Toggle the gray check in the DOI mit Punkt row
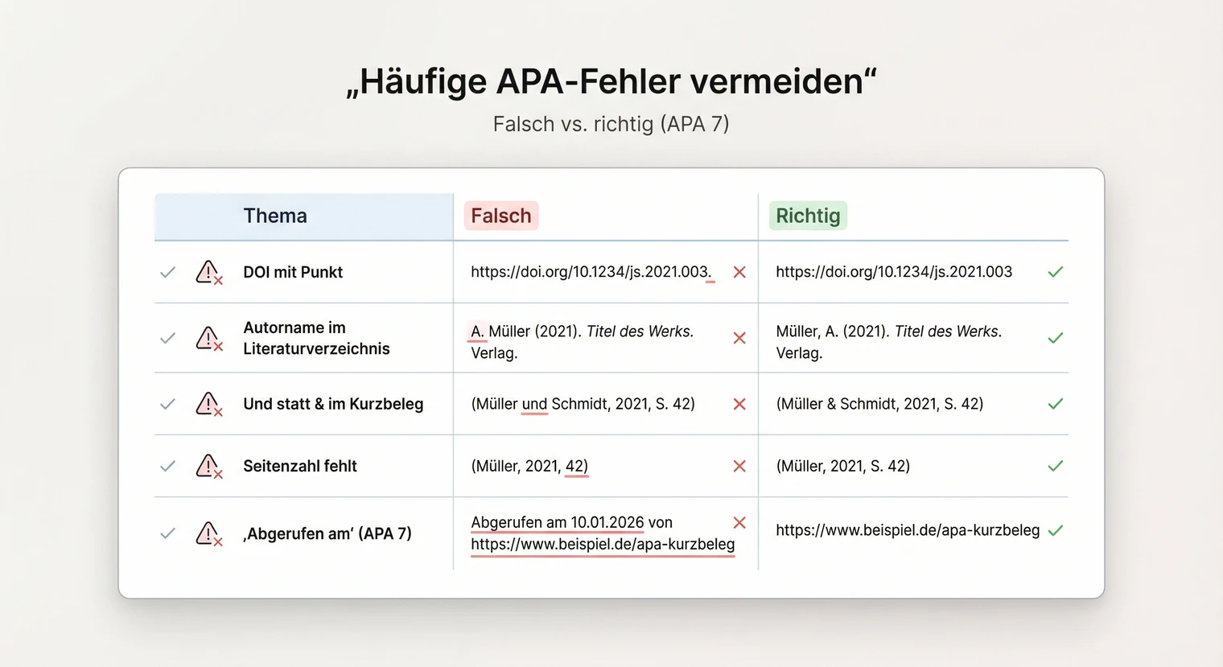The width and height of the screenshot is (1223, 667). tap(167, 272)
